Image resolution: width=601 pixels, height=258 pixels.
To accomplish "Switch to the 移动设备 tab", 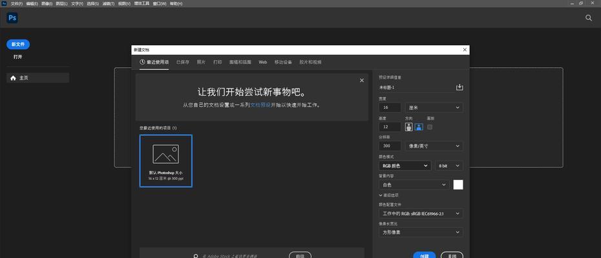I will tap(283, 62).
